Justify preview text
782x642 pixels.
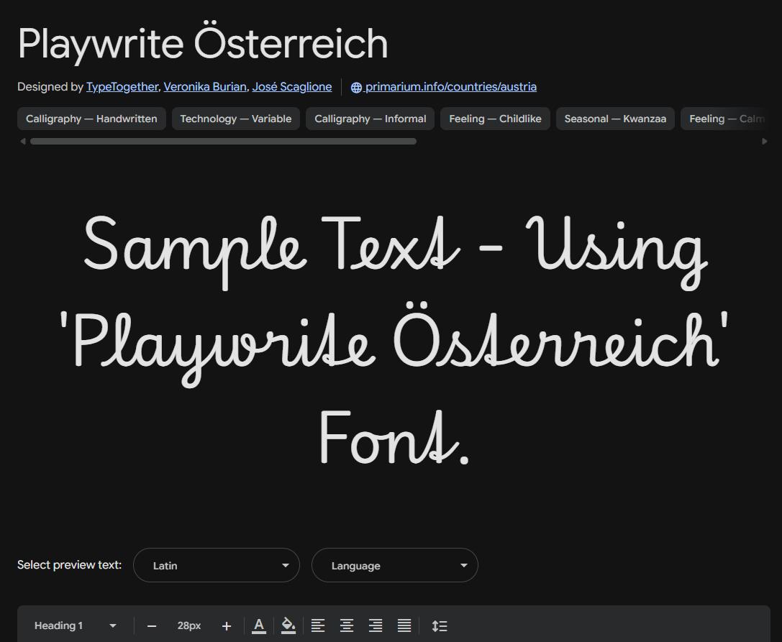(x=404, y=625)
